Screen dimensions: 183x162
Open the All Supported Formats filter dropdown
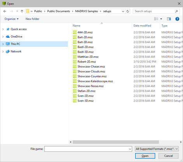(x=157, y=149)
